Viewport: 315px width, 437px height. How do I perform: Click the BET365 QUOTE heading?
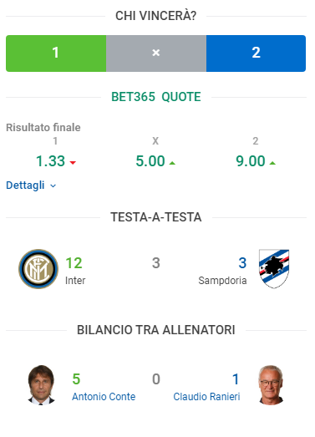[x=156, y=97]
